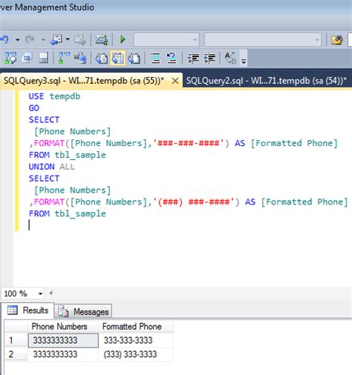The width and height of the screenshot is (352, 375).
Task: Click the 'USE tempdb' line in the editor
Action: (54, 96)
